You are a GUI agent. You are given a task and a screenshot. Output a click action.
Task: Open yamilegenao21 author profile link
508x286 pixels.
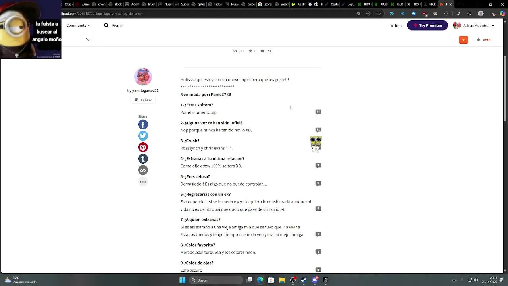pyautogui.click(x=145, y=91)
